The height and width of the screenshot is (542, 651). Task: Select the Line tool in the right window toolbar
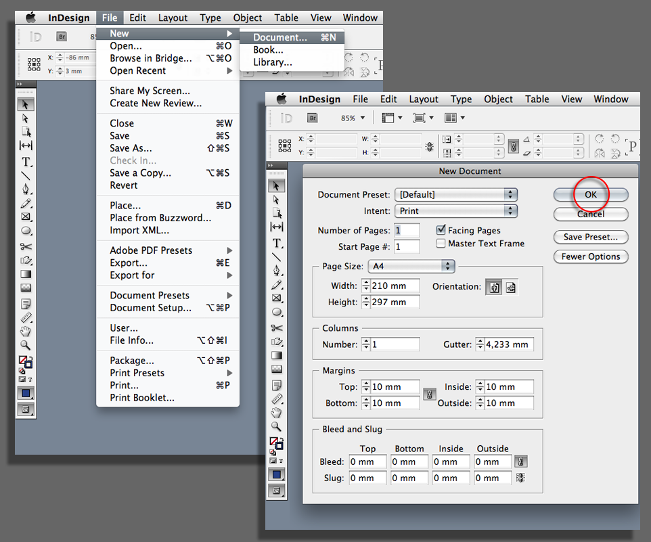tap(277, 257)
